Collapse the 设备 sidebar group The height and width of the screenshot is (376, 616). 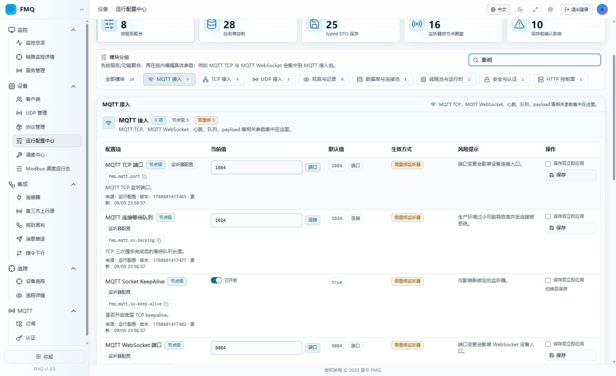(73, 86)
